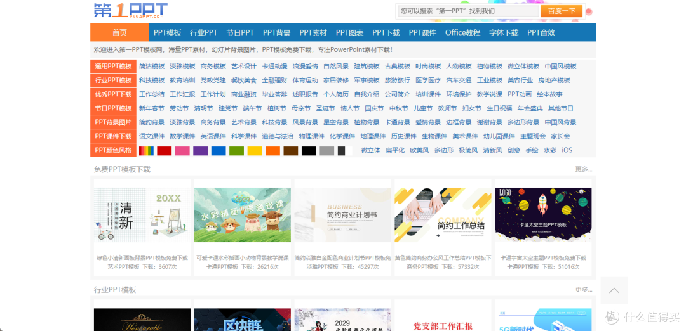Open the 党支部工作汇报 template thumbnail
Viewport: 686px width, 331px height.
(x=443, y=320)
